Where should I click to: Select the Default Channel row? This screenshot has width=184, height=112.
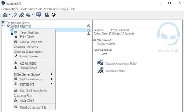click(x=21, y=26)
